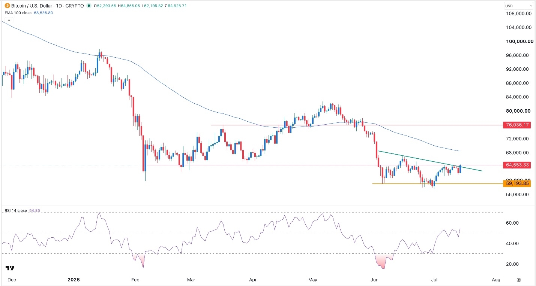Click the green market status dot
This screenshot has height=286, width=536.
pos(89,6)
